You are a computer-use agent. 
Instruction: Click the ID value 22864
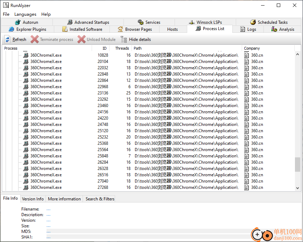[x=103, y=80]
